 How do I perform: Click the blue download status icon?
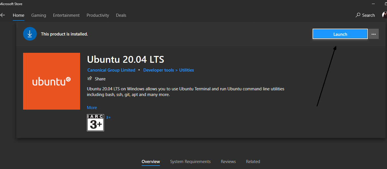pos(30,34)
